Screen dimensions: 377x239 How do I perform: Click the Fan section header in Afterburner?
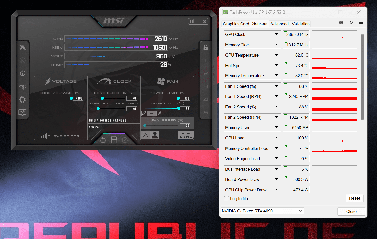click(x=167, y=81)
